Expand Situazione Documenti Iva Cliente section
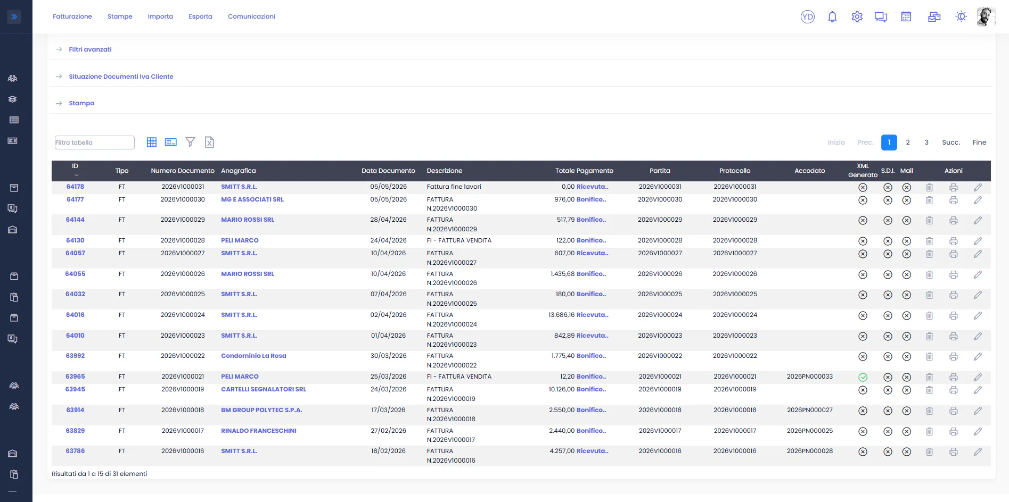The image size is (1009, 502). click(121, 77)
